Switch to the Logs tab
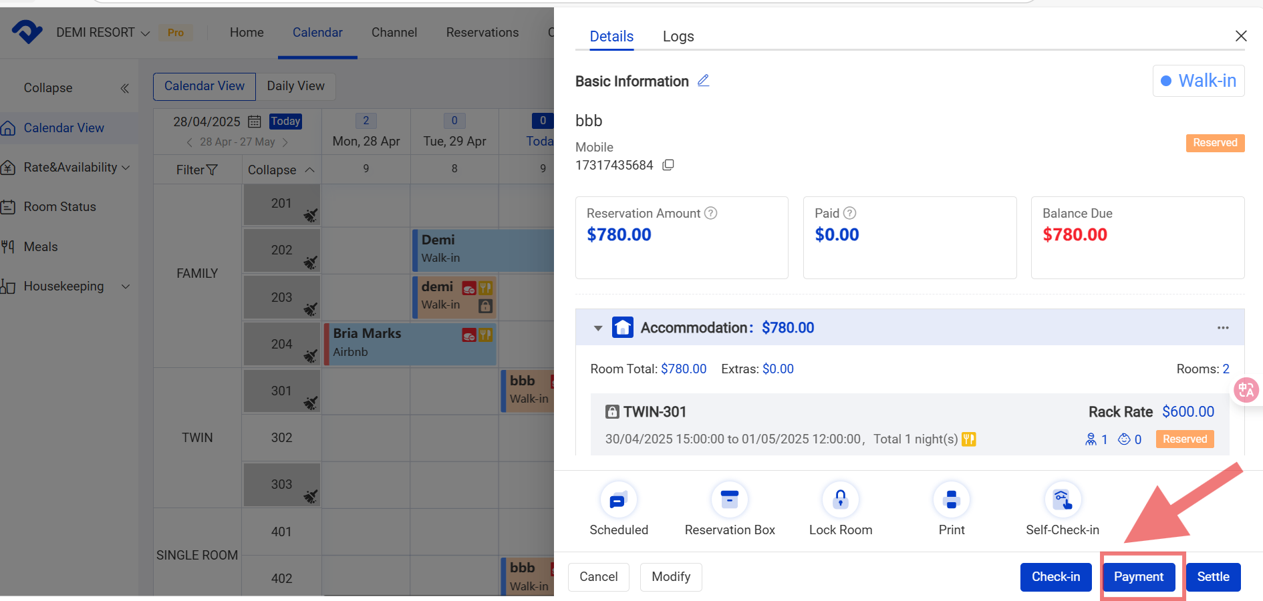Viewport: 1263px width, 601px height. click(x=678, y=37)
